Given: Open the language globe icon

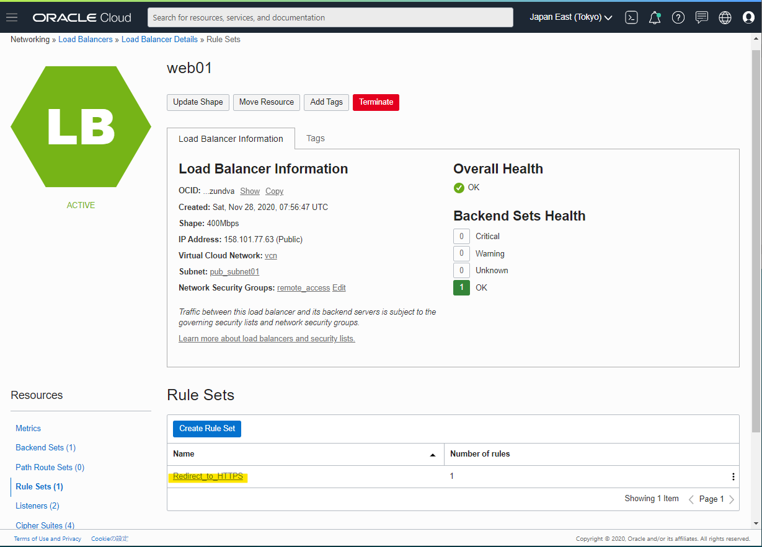Looking at the screenshot, I should tap(725, 17).
